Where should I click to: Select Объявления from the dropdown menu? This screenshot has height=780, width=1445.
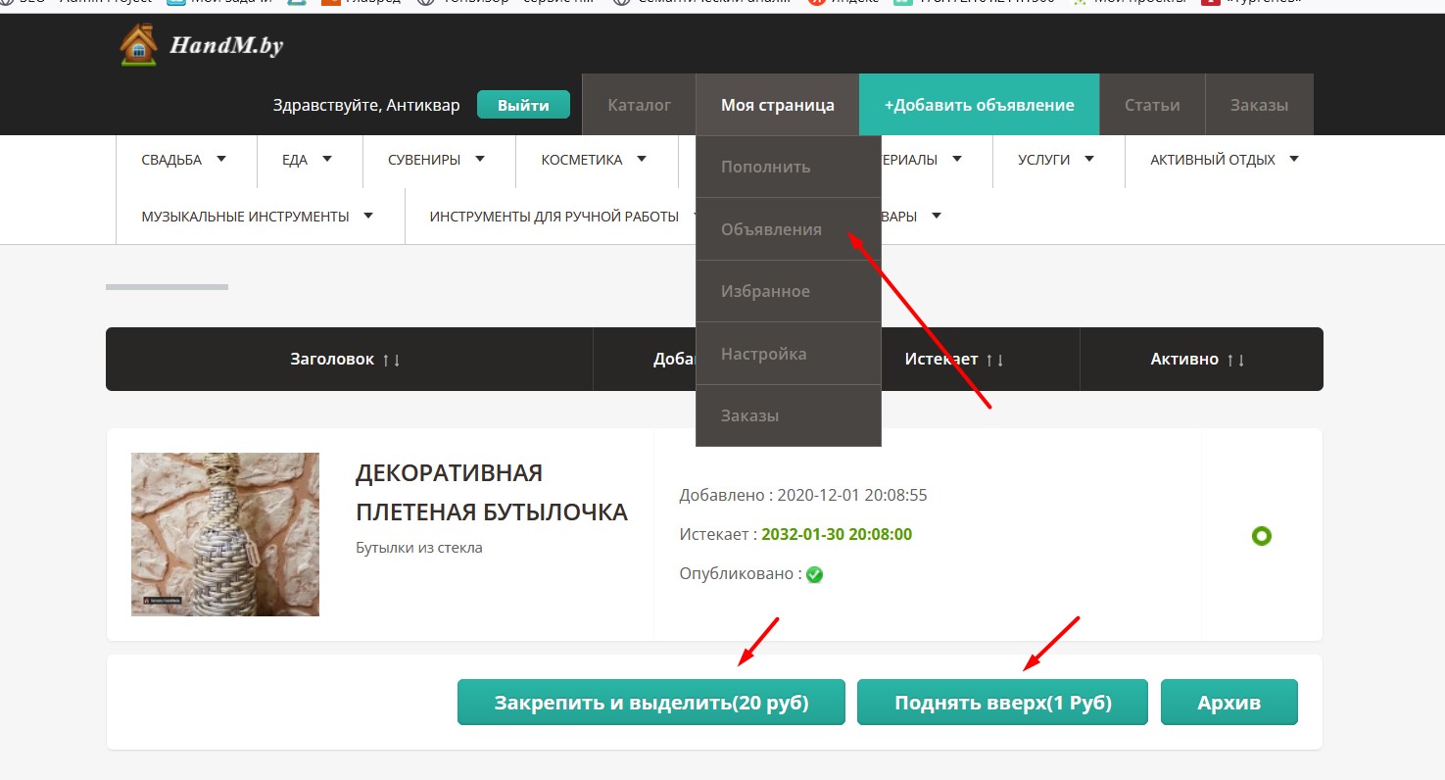[x=771, y=229]
